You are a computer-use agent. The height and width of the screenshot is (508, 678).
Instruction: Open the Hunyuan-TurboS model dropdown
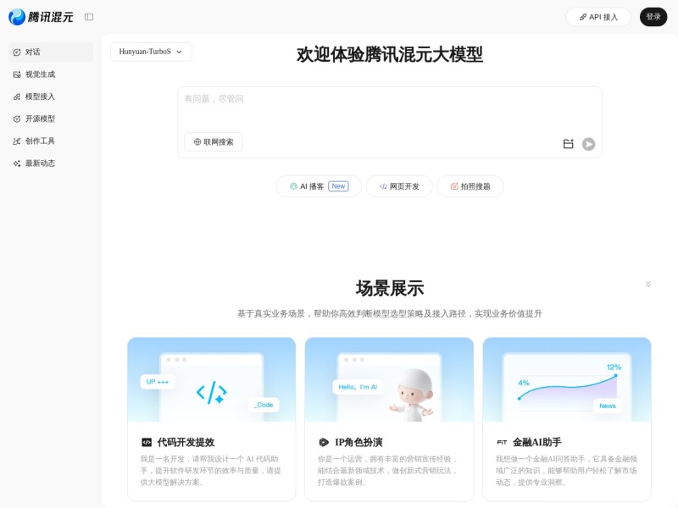(x=151, y=52)
